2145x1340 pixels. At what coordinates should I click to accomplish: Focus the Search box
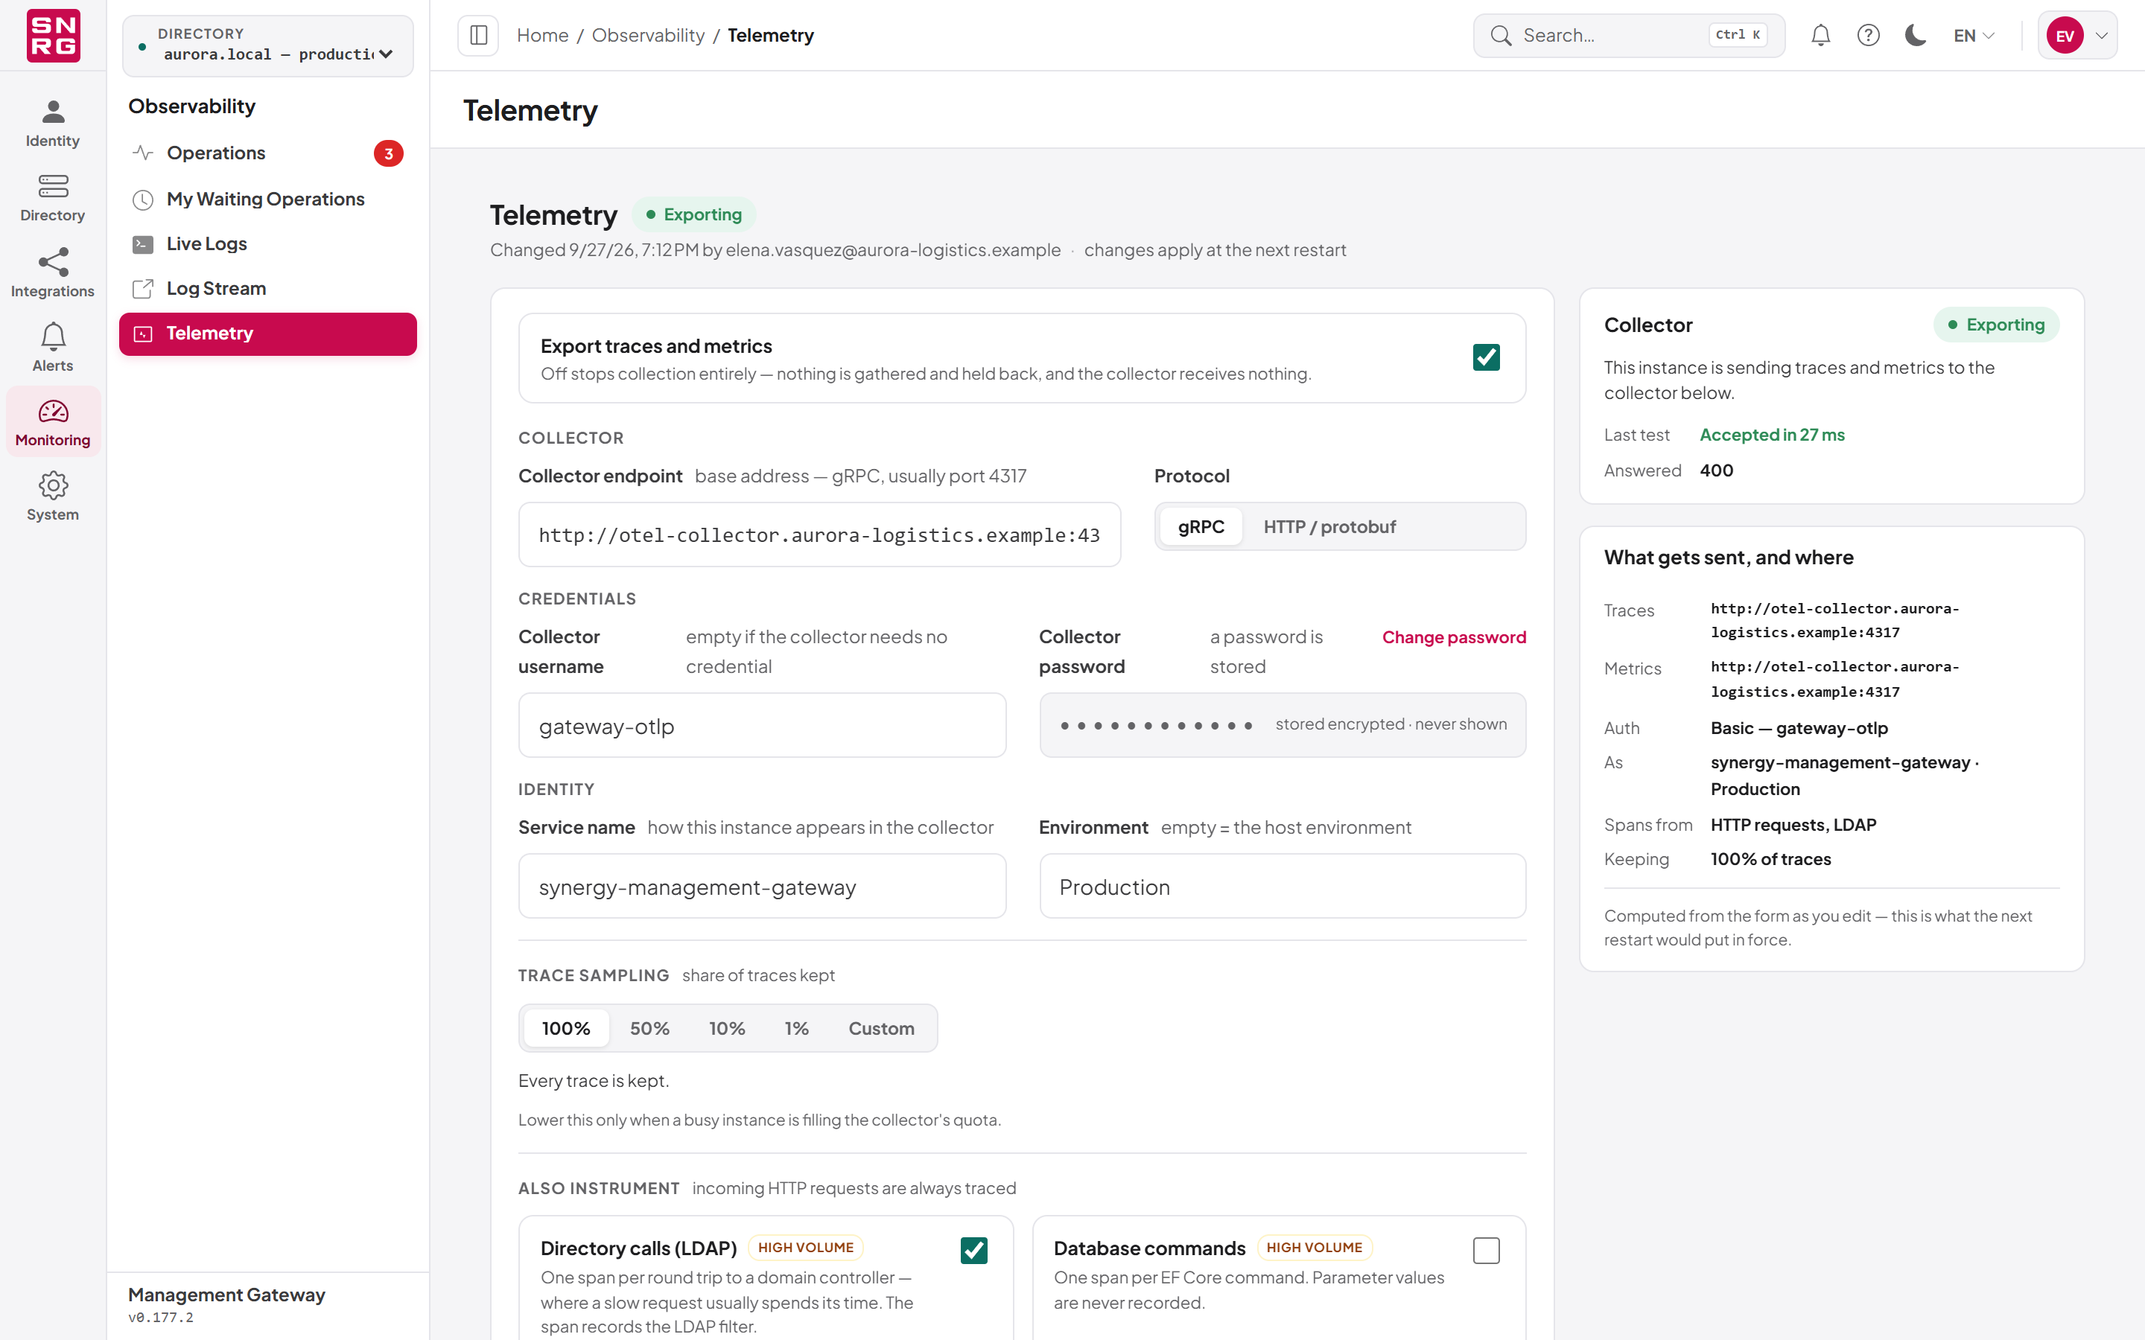point(1629,36)
